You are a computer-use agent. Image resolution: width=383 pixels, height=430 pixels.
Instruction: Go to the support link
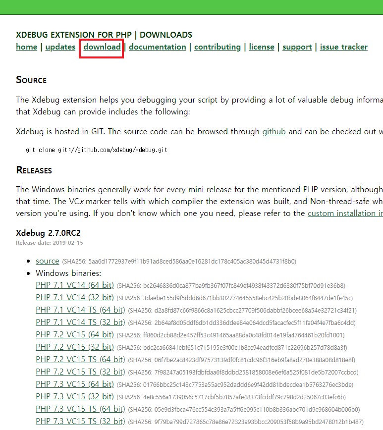click(297, 47)
